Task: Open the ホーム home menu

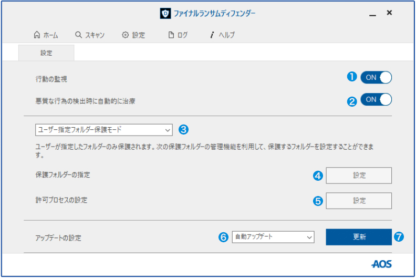Action: (46, 35)
